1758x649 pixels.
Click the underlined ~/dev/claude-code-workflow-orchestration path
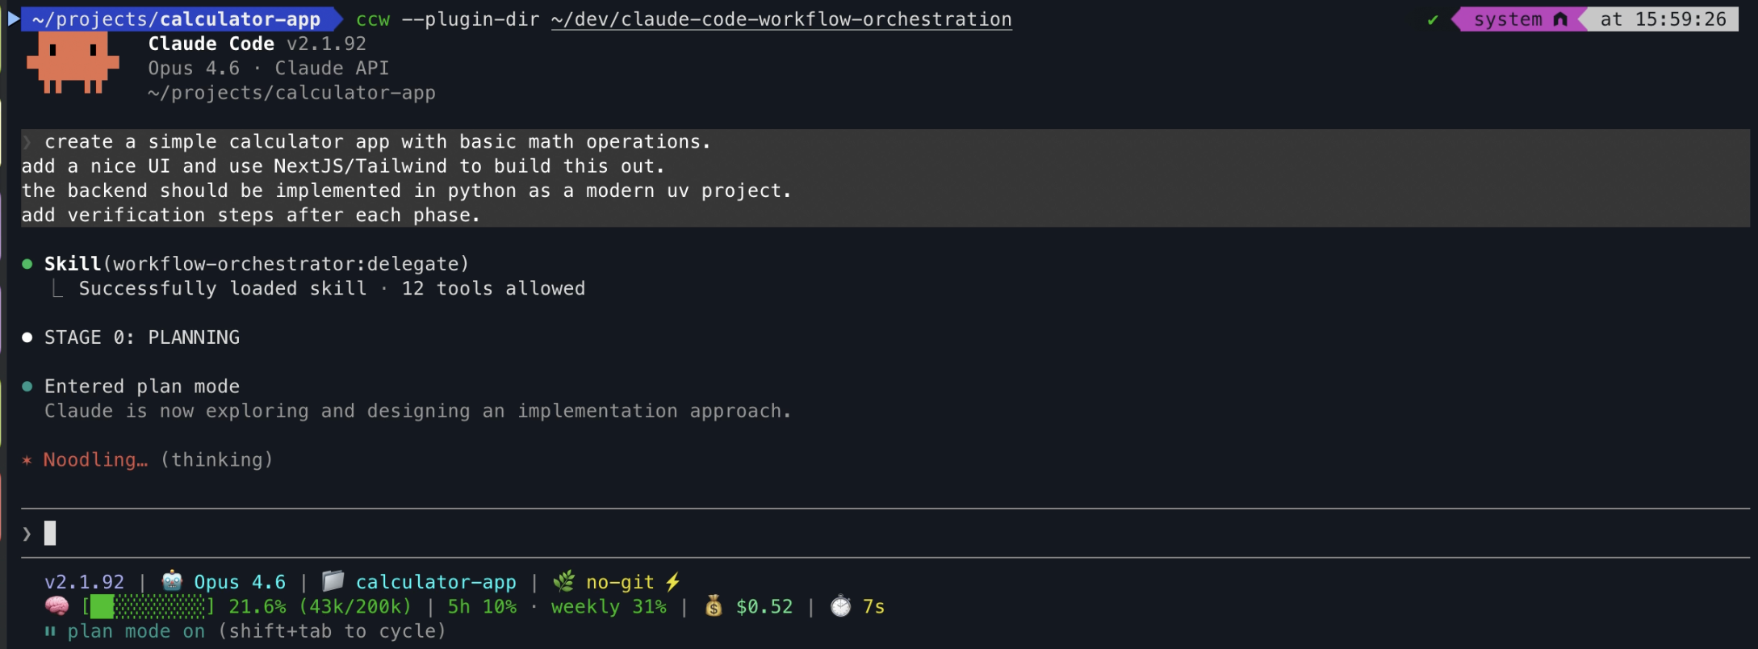tap(781, 19)
